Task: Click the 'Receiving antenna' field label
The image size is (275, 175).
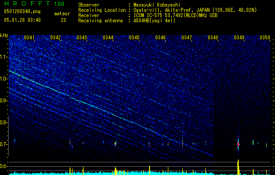Action: tap(101, 21)
